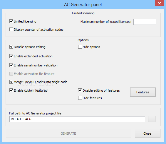This screenshot has width=166, height=144.
Task: Check the Hide features checkbox
Action: [x=80, y=98]
